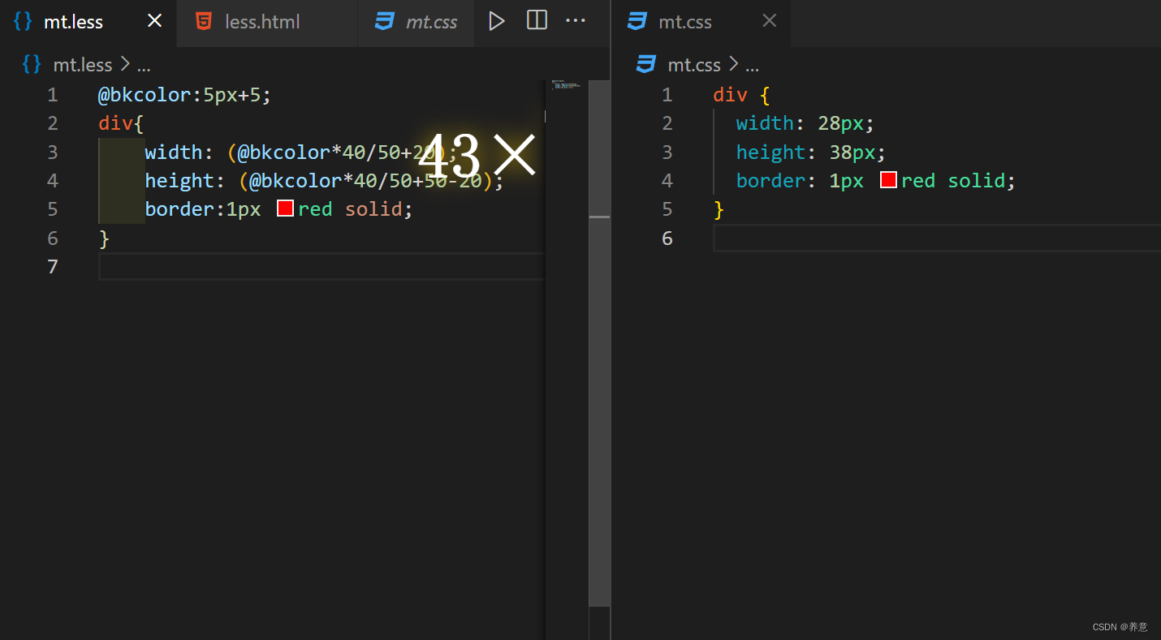Image resolution: width=1161 pixels, height=640 pixels.
Task: Open red color swatch in mt.css border line
Action: click(x=888, y=180)
